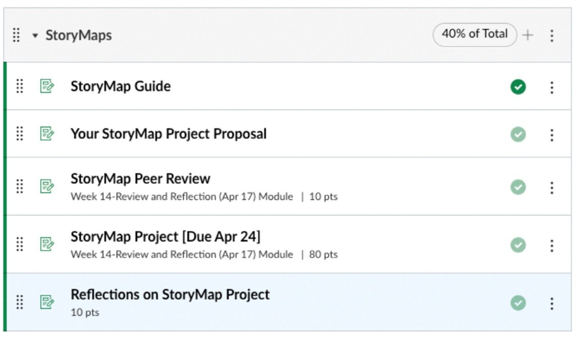
Task: Open the StoryMap Guide assignment
Action: 120,86
